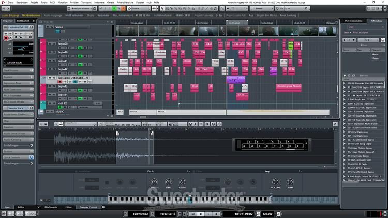Viewport: 388px width, 218px height.
Task: Click Einstellungen gear under Audio-Katalog
Action: [32, 146]
